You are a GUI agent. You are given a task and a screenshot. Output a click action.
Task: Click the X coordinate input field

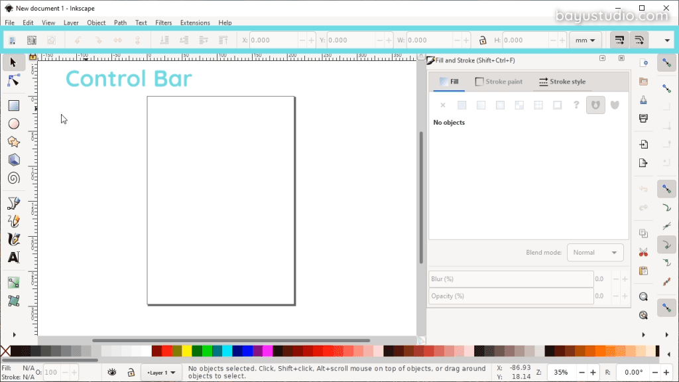(274, 40)
